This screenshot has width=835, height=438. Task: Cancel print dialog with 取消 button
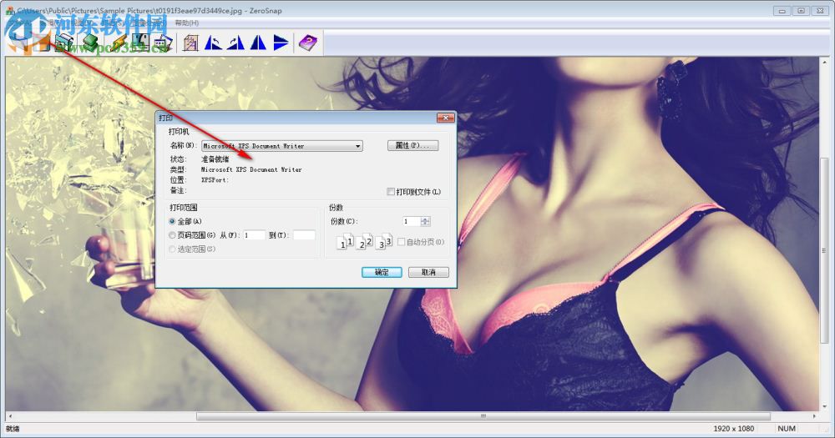428,272
